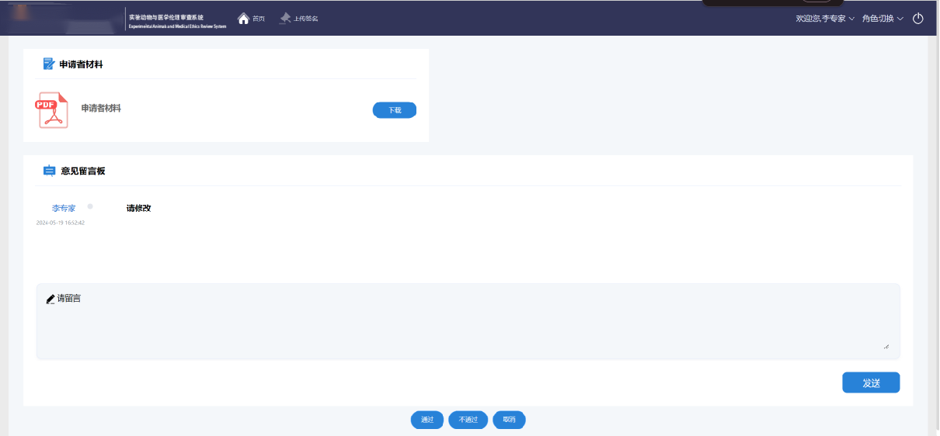Click the 李专家 commenter name link
Image resolution: width=940 pixels, height=436 pixels.
(x=64, y=208)
